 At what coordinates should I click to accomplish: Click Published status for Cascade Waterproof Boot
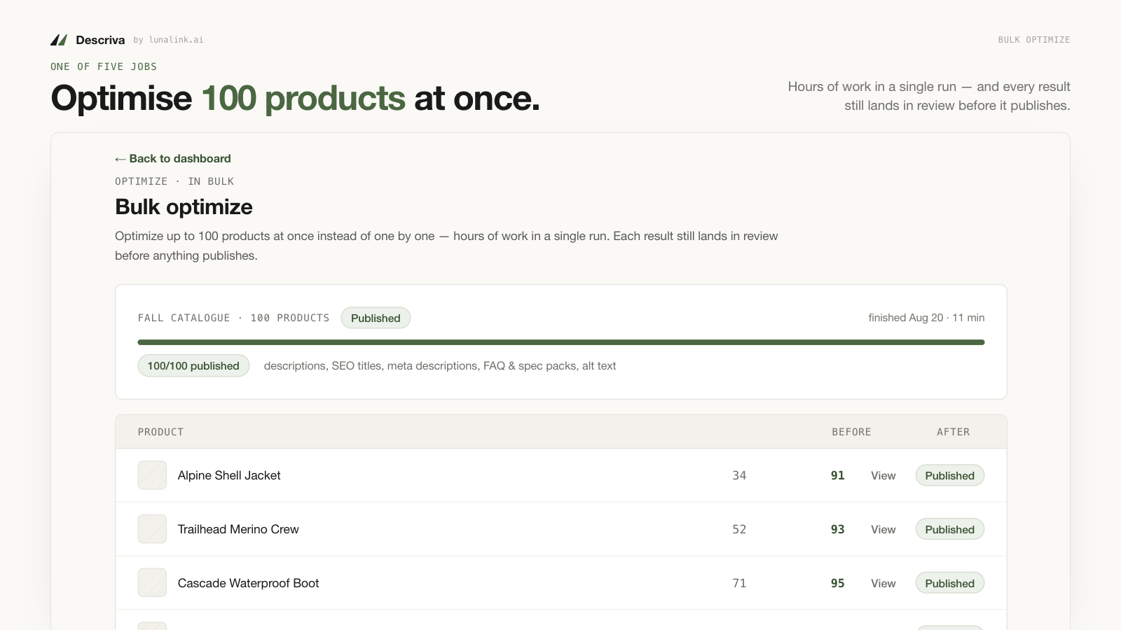click(949, 583)
